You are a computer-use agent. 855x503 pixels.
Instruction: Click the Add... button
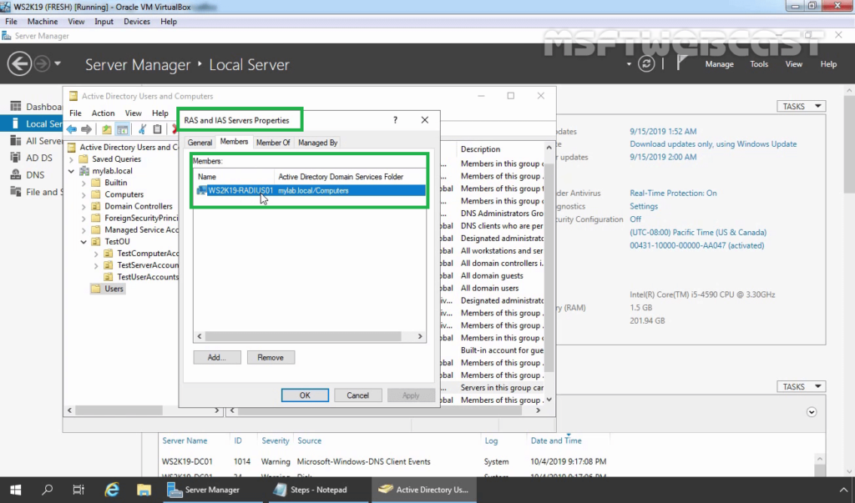coord(216,358)
